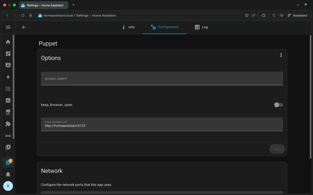This screenshot has width=313, height=195.
Task: Open the notifications bell
Action: point(8,174)
